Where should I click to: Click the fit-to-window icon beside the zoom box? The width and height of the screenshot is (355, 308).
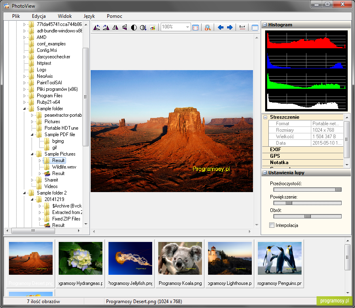(196, 28)
